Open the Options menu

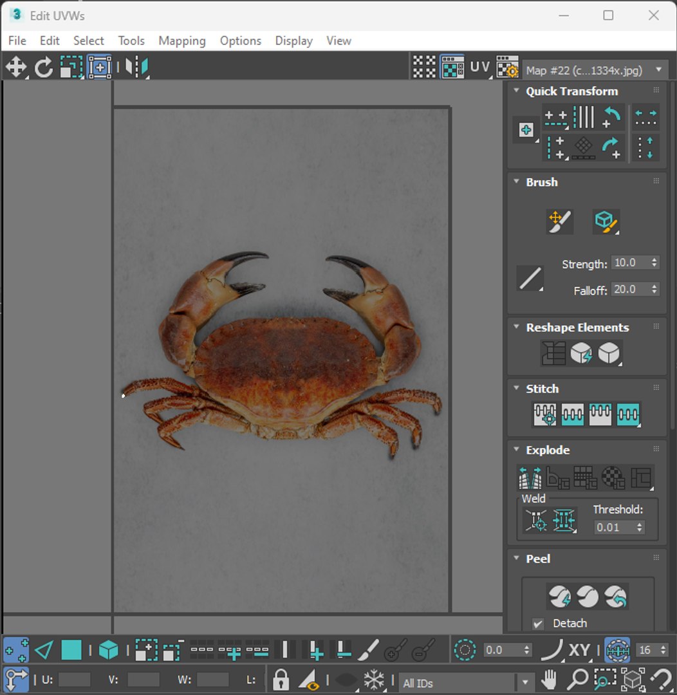pos(240,41)
